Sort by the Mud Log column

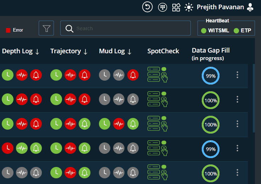pos(115,51)
